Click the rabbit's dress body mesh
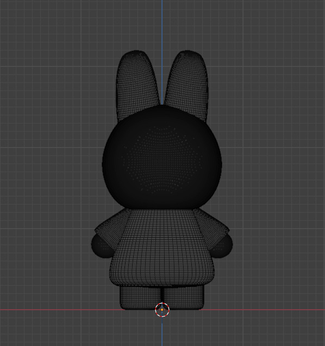This screenshot has width=325, height=346. click(x=161, y=249)
